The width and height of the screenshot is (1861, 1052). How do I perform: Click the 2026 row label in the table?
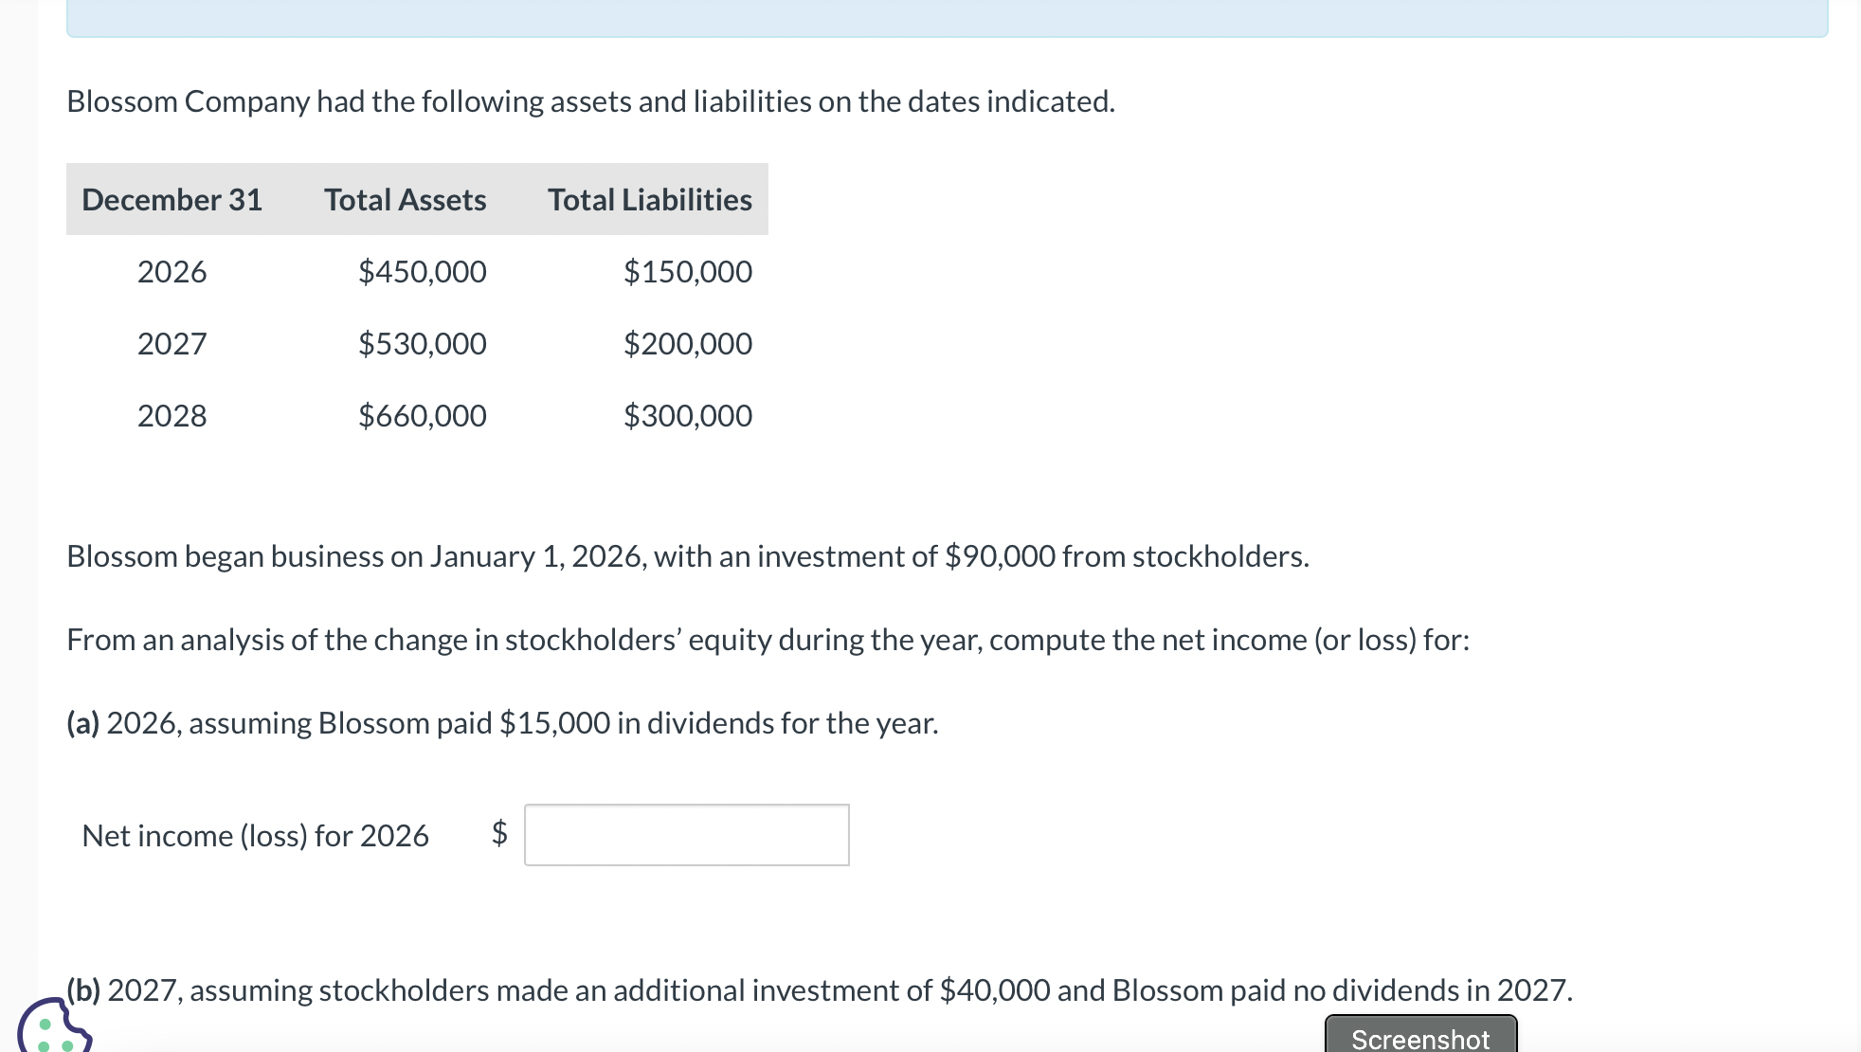click(172, 272)
